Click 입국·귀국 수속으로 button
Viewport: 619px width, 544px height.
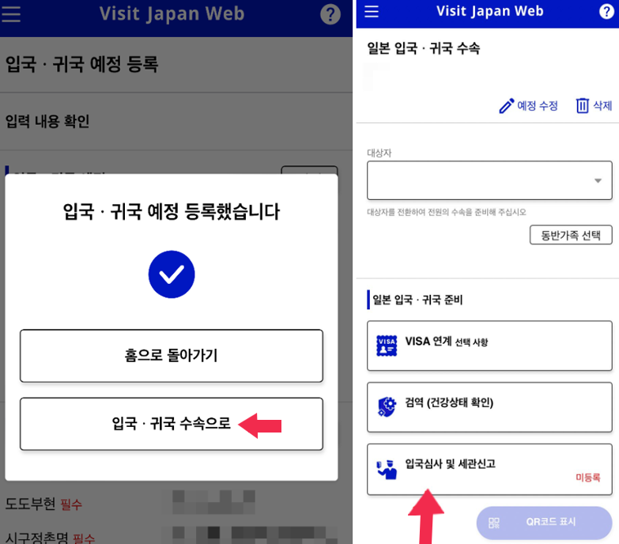(172, 424)
